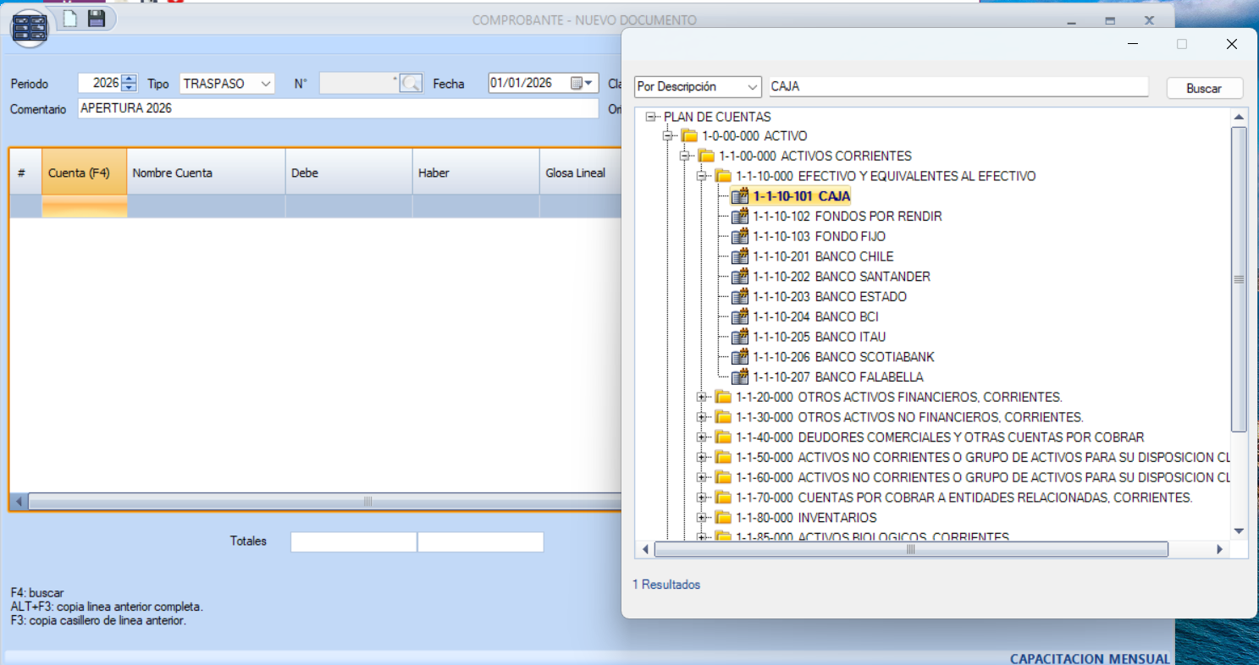
Task: Collapse the EFECTIVO Y EQUIVALENTES AL EFECTIVO node
Action: click(701, 176)
